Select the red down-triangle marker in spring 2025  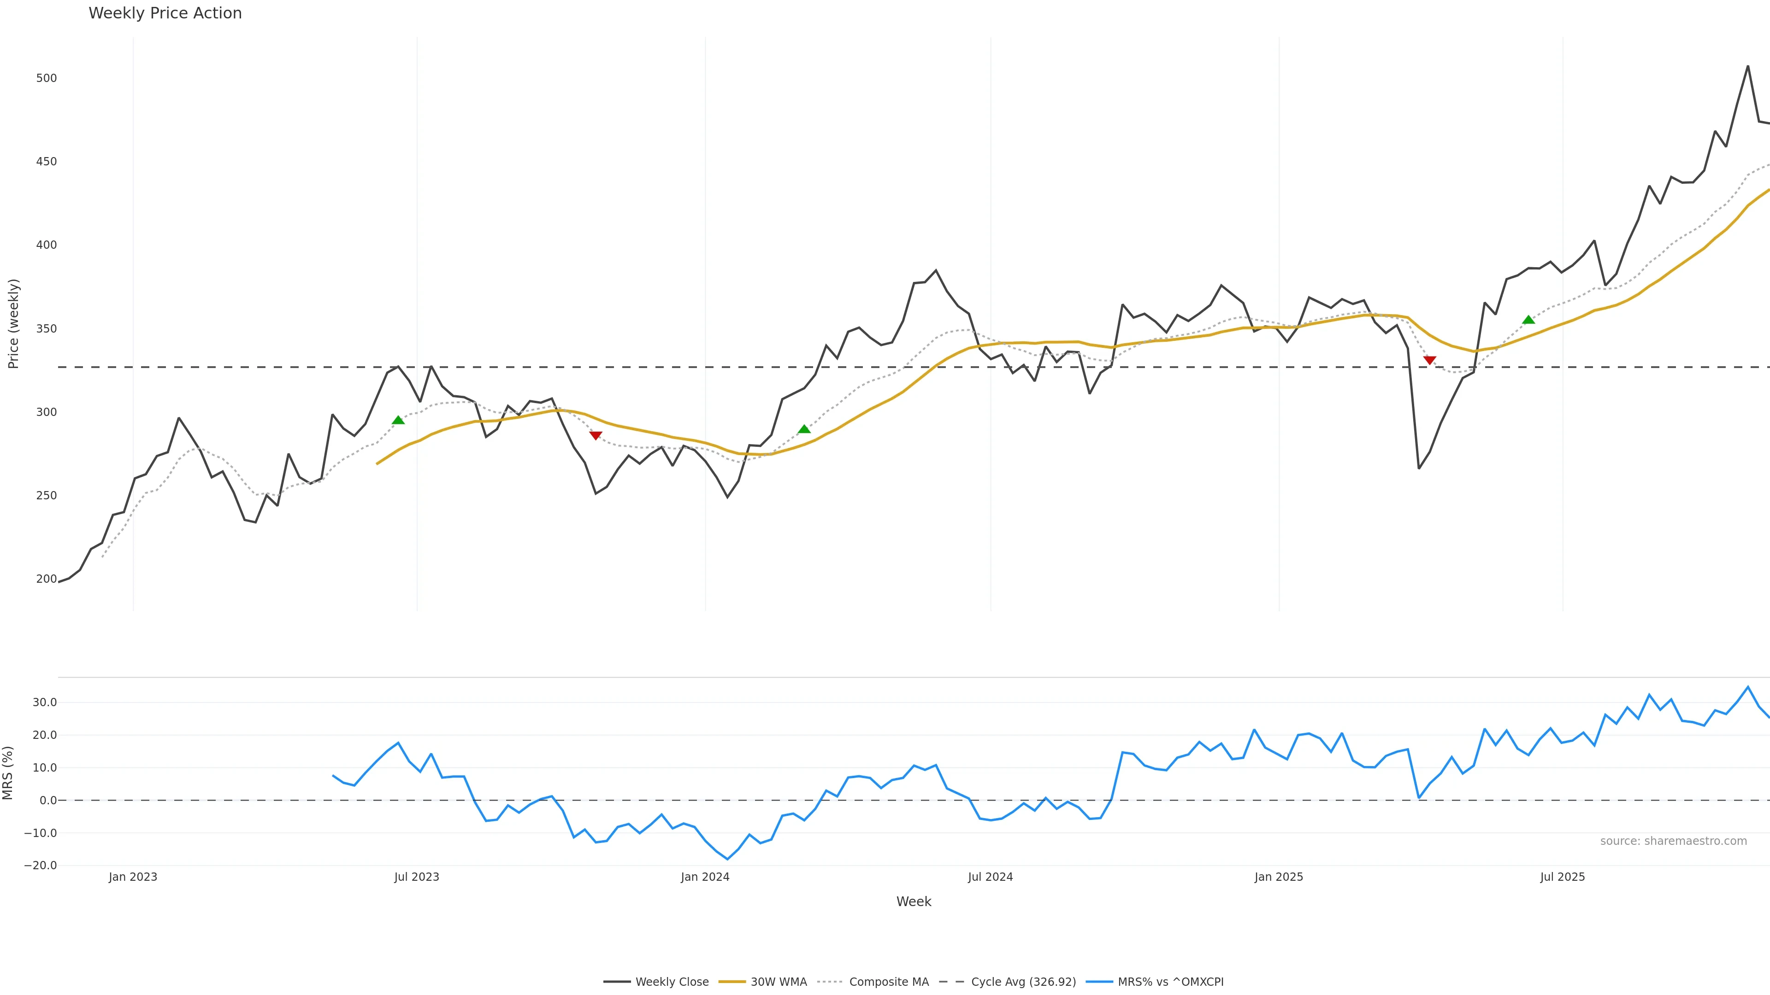pos(1429,360)
